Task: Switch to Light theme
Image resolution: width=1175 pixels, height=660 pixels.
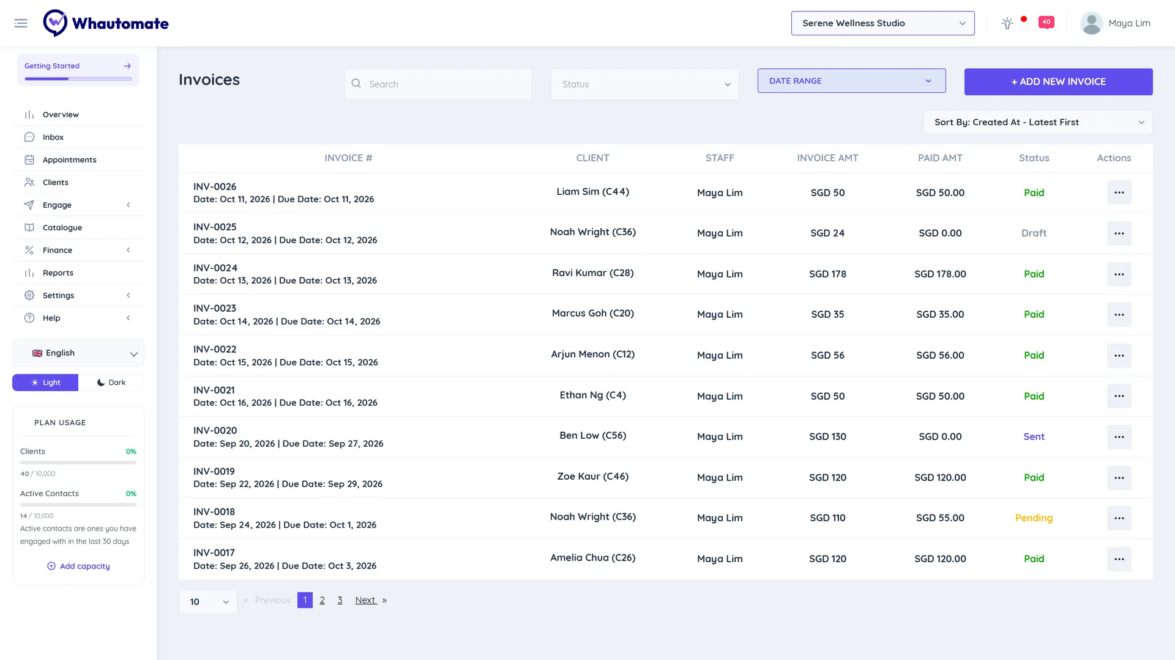Action: coord(45,383)
